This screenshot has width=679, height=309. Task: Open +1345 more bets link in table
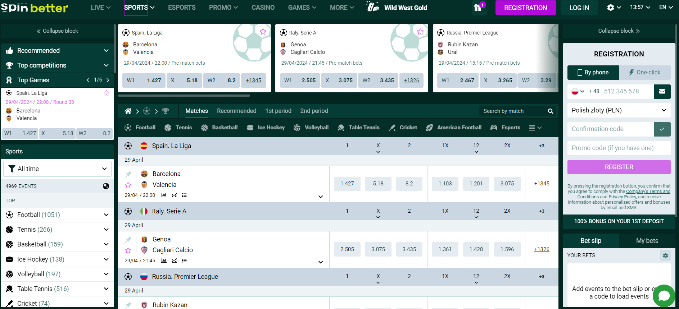pyautogui.click(x=542, y=184)
